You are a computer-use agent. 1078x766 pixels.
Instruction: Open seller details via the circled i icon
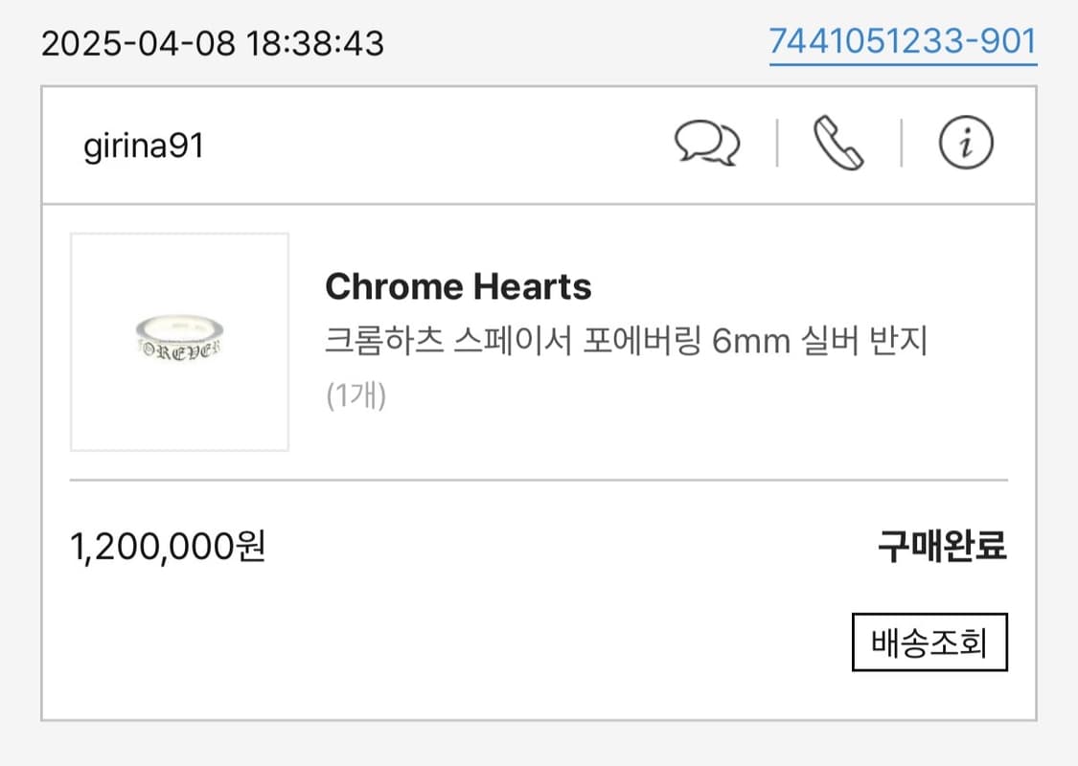(966, 144)
